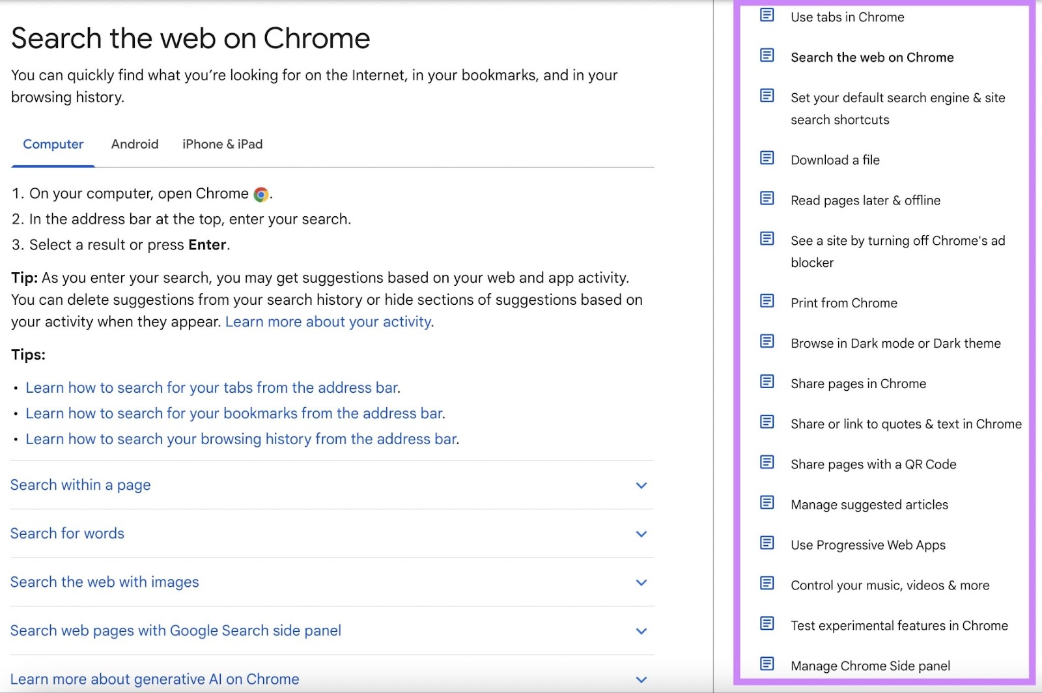Click the article icon beside Use Progressive Web Apps
This screenshot has height=693, width=1042.
click(x=767, y=543)
